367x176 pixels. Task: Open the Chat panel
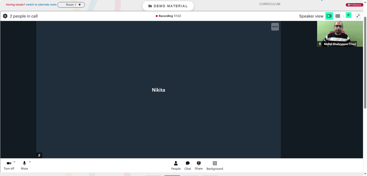pos(188,165)
